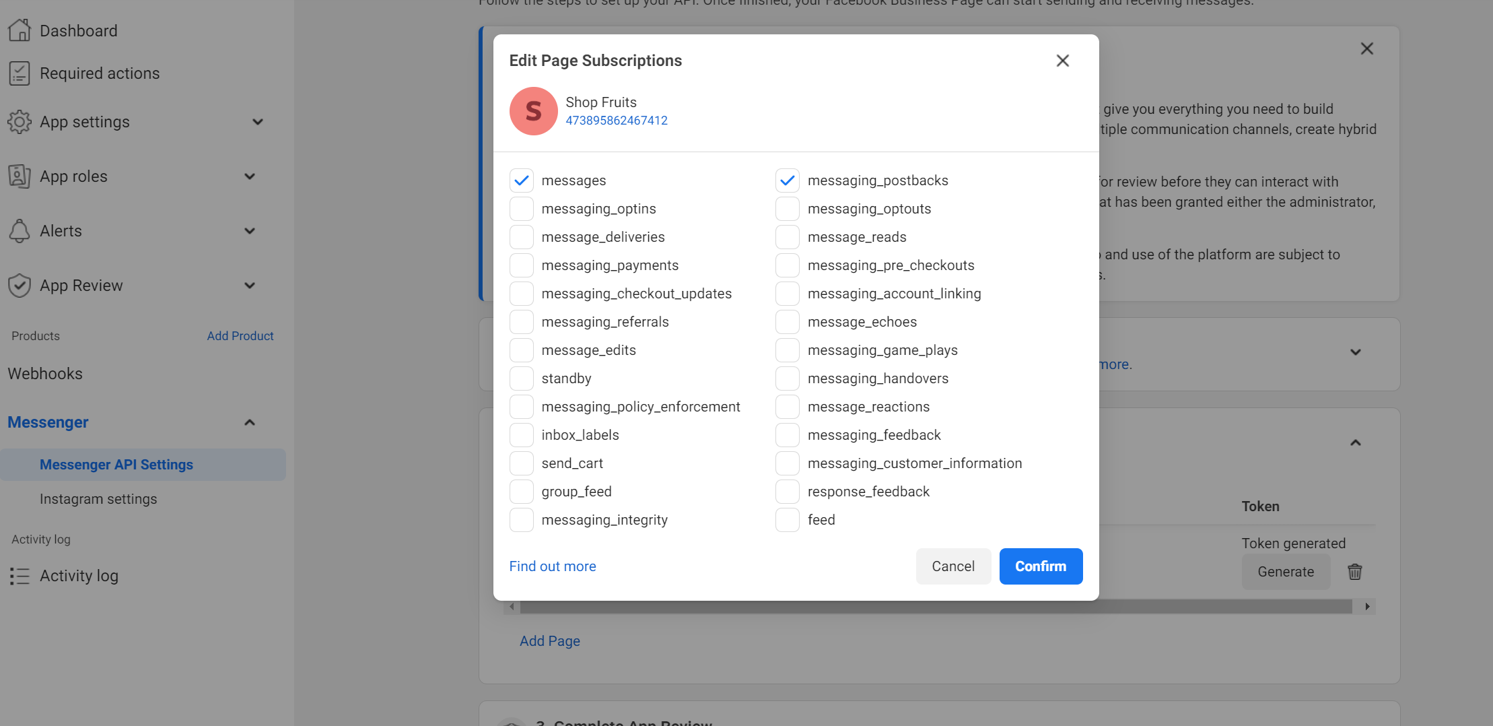The height and width of the screenshot is (726, 1493).
Task: Collapse the Messenger section
Action: click(x=250, y=422)
